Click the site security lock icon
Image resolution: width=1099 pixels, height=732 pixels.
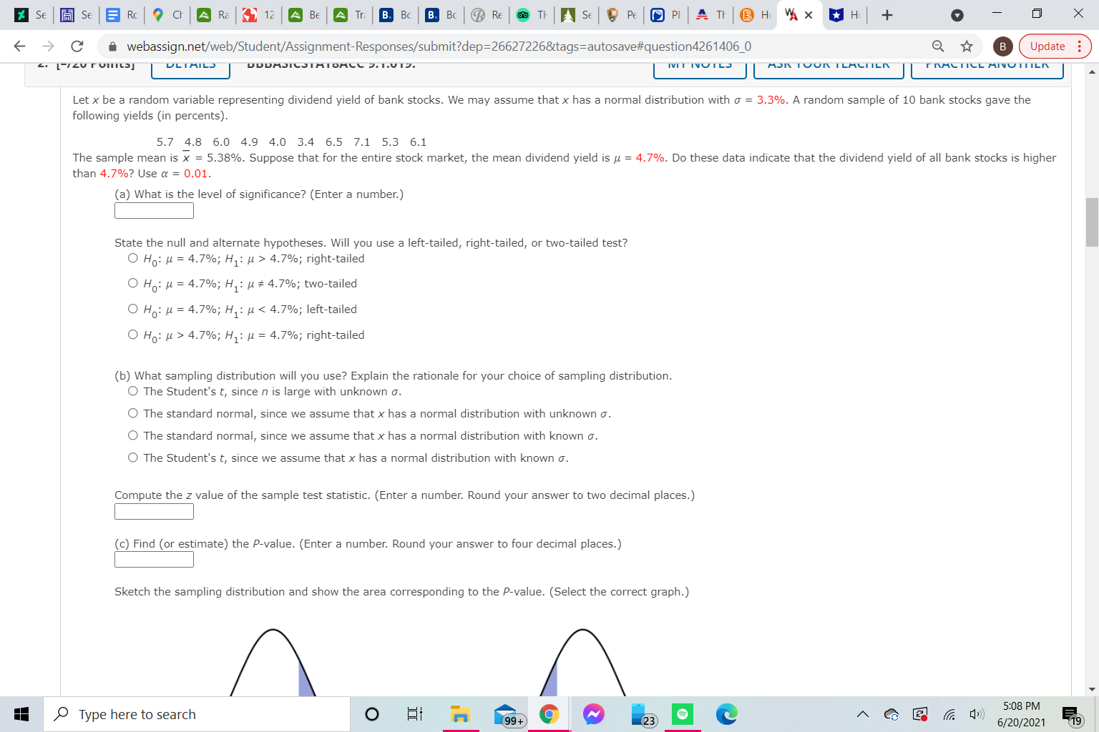(x=114, y=45)
